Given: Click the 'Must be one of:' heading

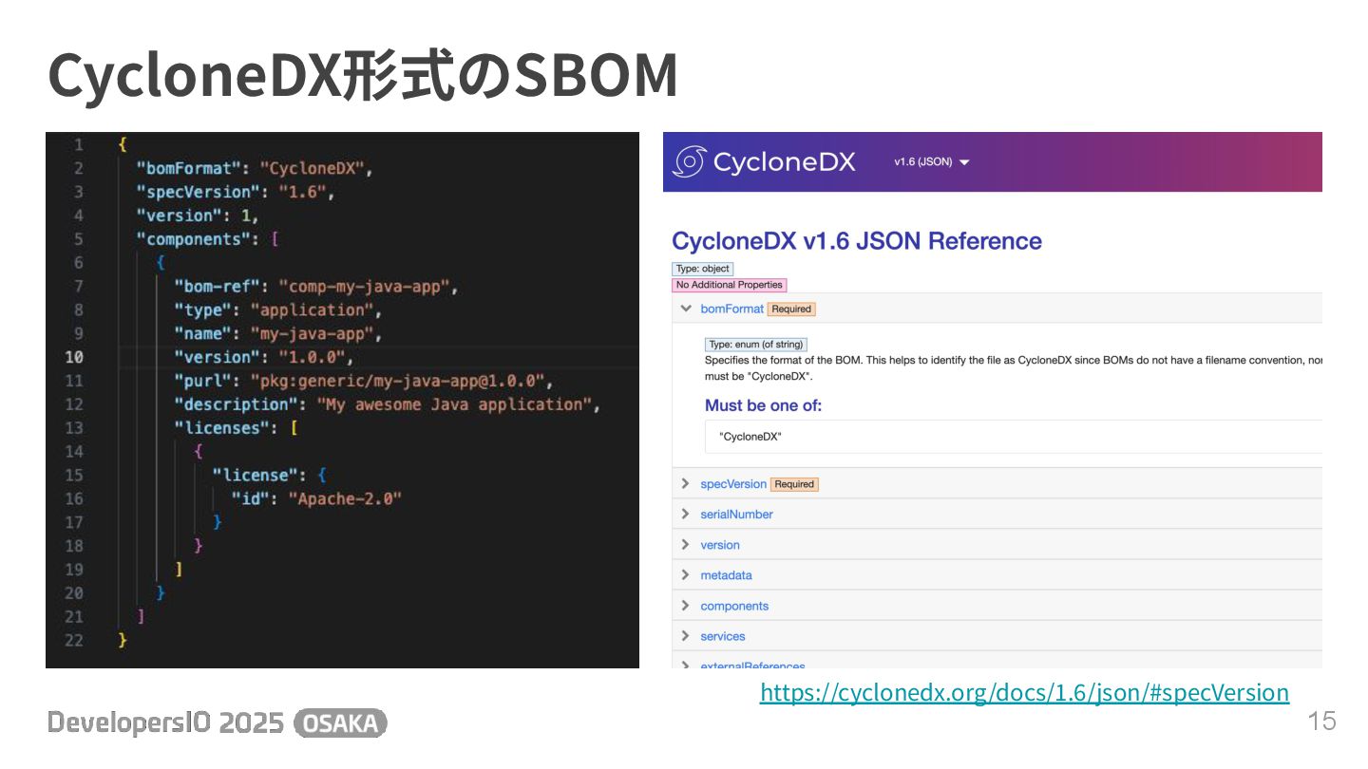Looking at the screenshot, I should coord(763,405).
